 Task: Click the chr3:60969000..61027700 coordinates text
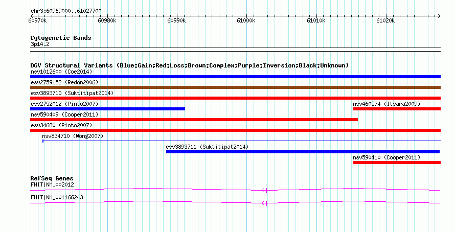click(66, 11)
